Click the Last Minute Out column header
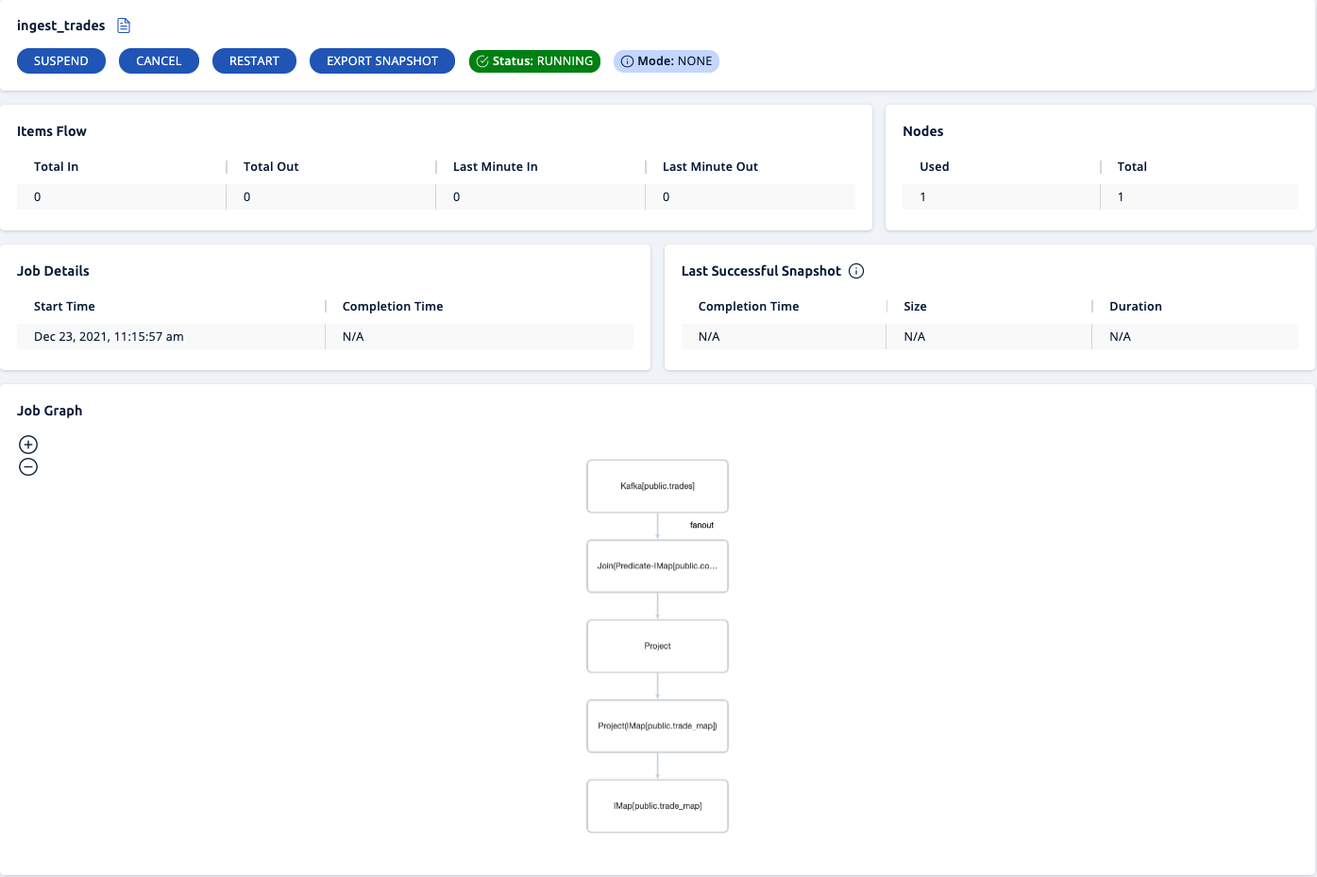The image size is (1317, 877). pos(710,167)
